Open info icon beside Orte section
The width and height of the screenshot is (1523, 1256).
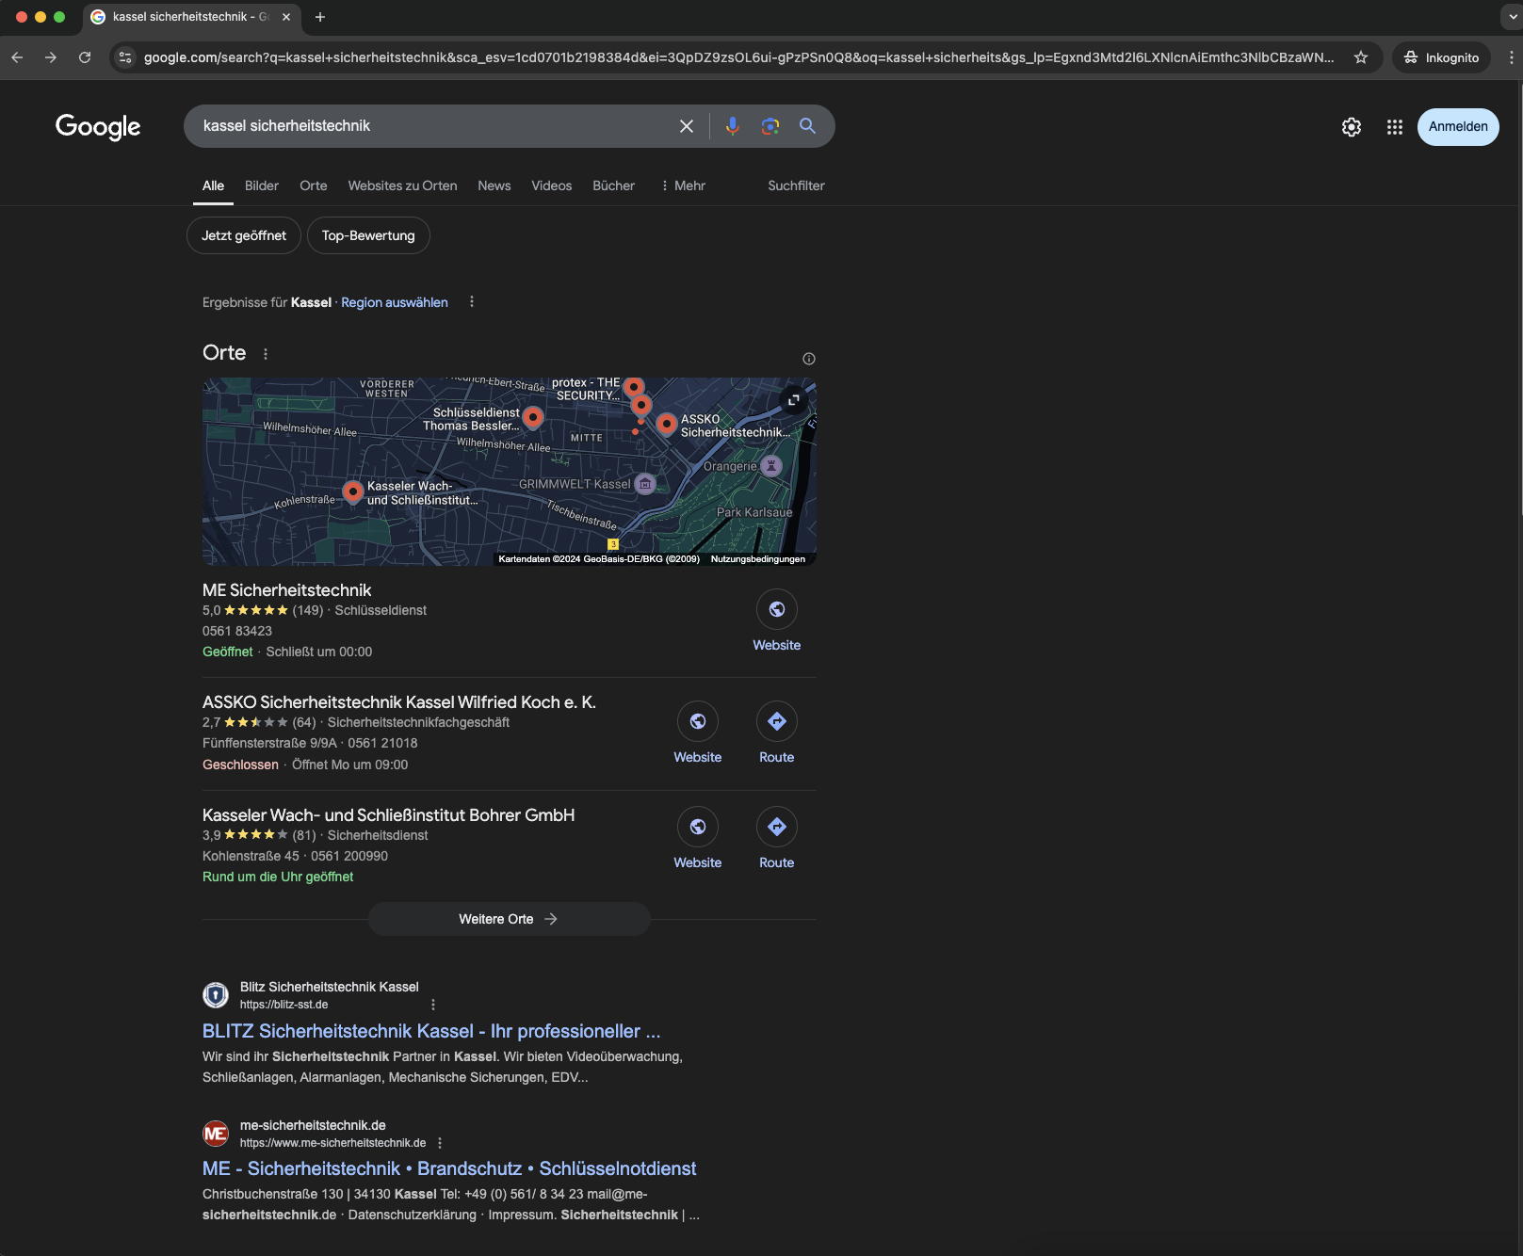[x=809, y=359]
